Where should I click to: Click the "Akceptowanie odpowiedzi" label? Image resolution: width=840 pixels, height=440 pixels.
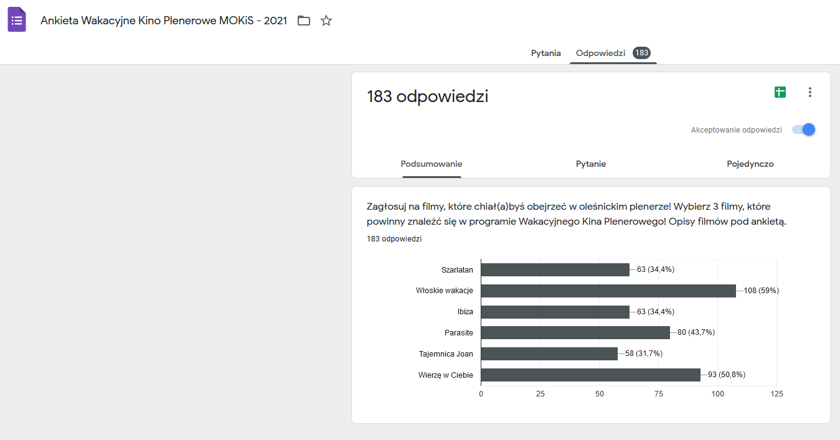[x=736, y=130]
